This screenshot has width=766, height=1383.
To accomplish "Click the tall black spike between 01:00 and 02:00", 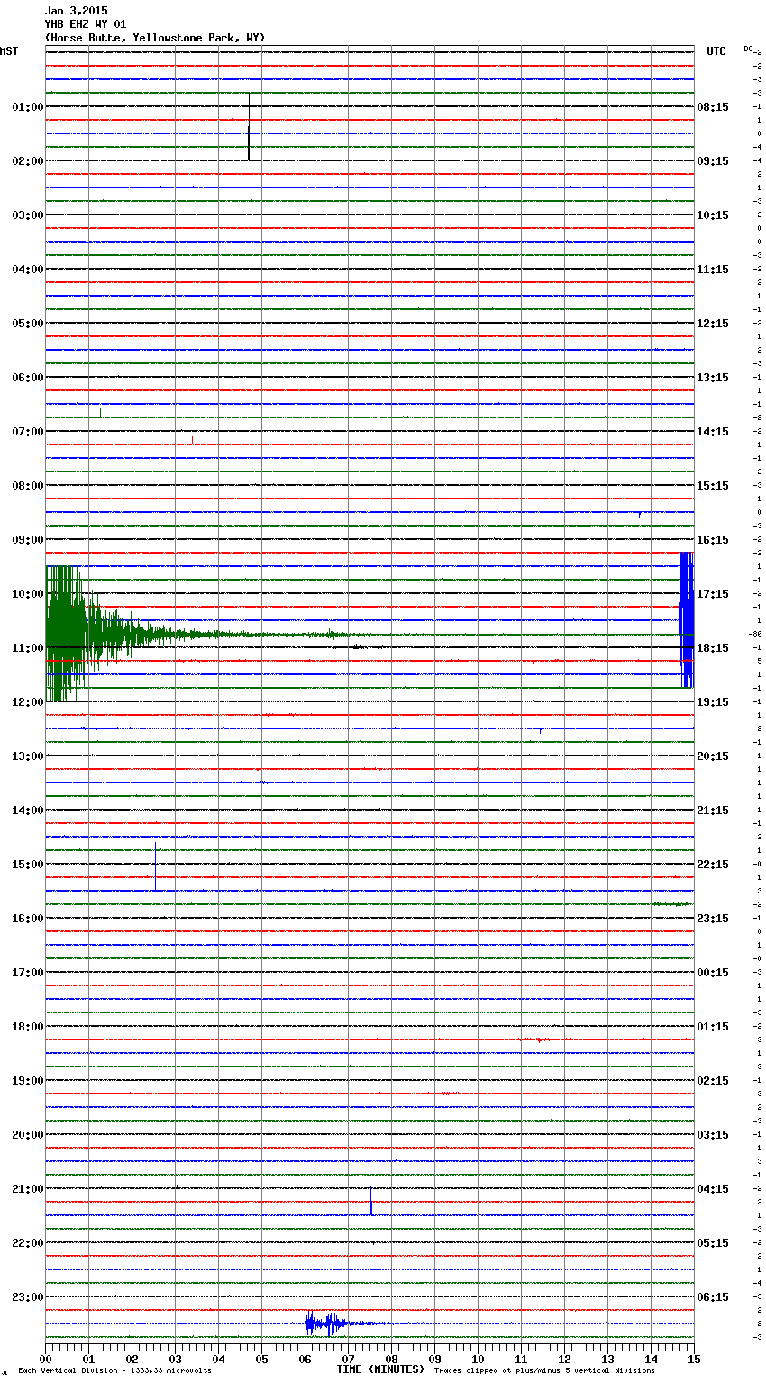I will click(x=249, y=126).
